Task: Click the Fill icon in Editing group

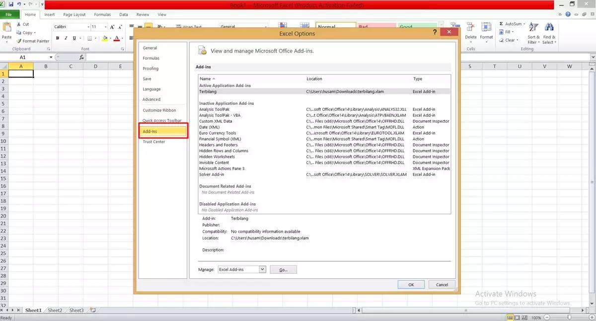Action: click(501, 32)
